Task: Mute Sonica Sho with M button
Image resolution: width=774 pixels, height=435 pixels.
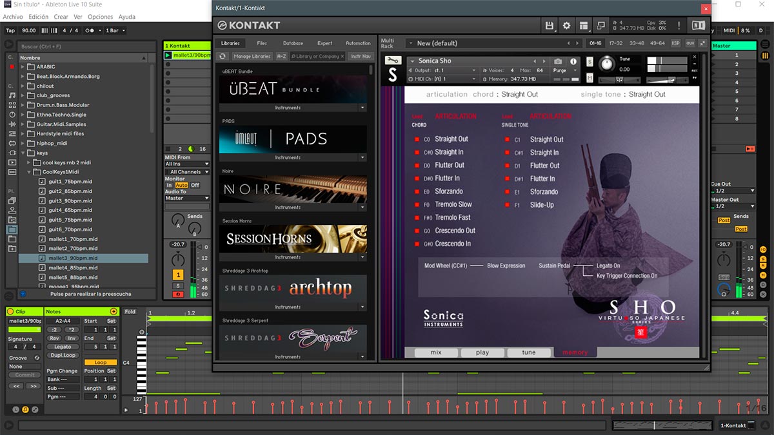Action: pos(590,78)
